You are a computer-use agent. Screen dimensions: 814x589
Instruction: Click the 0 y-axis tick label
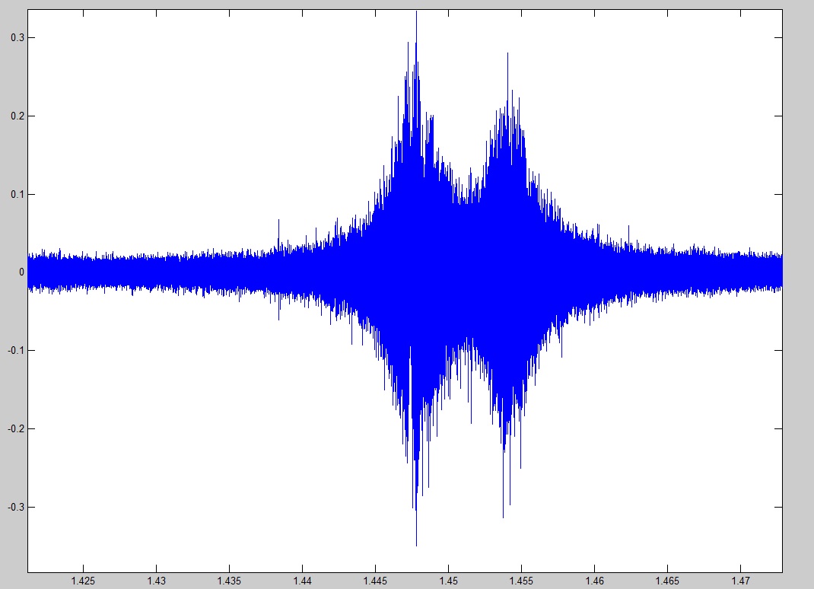pos(21,272)
